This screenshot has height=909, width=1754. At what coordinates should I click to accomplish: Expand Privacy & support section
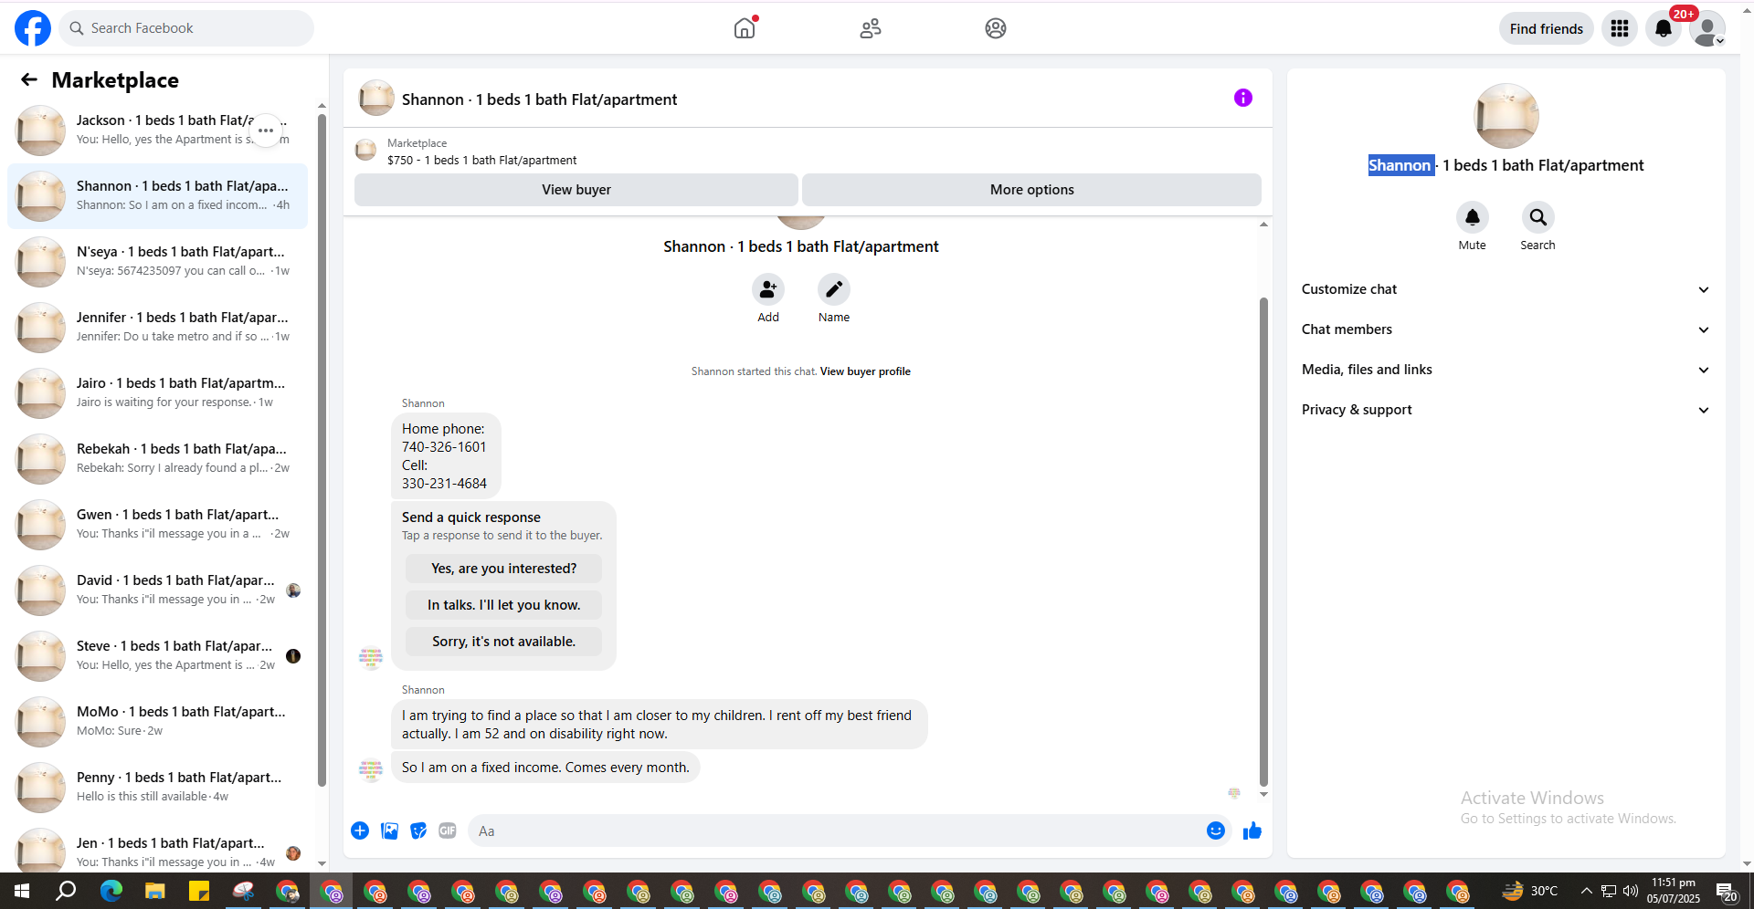coord(1506,410)
